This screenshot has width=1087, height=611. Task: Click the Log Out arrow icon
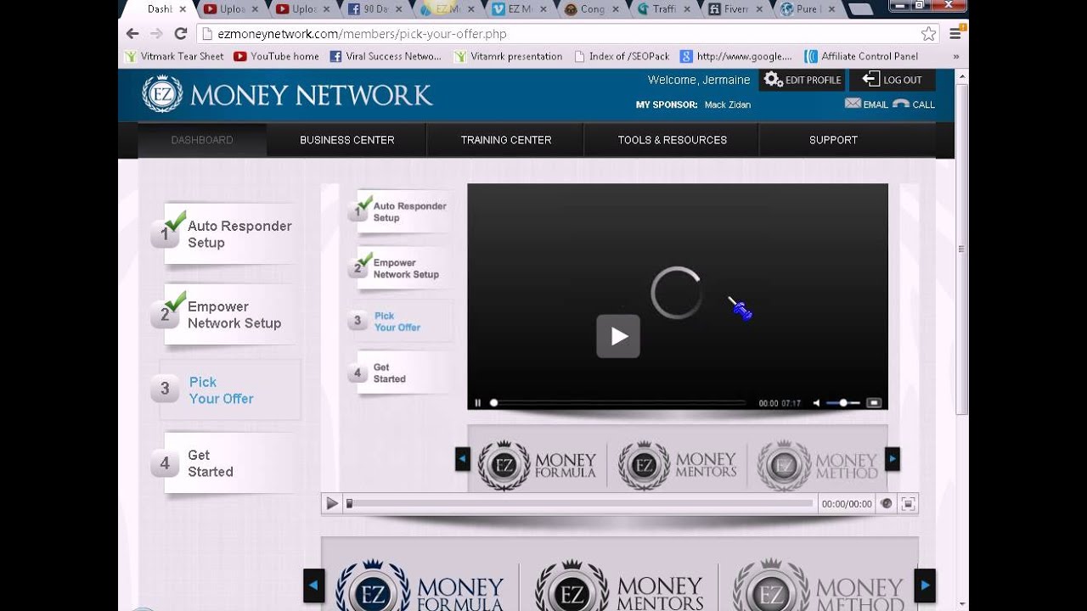click(870, 80)
